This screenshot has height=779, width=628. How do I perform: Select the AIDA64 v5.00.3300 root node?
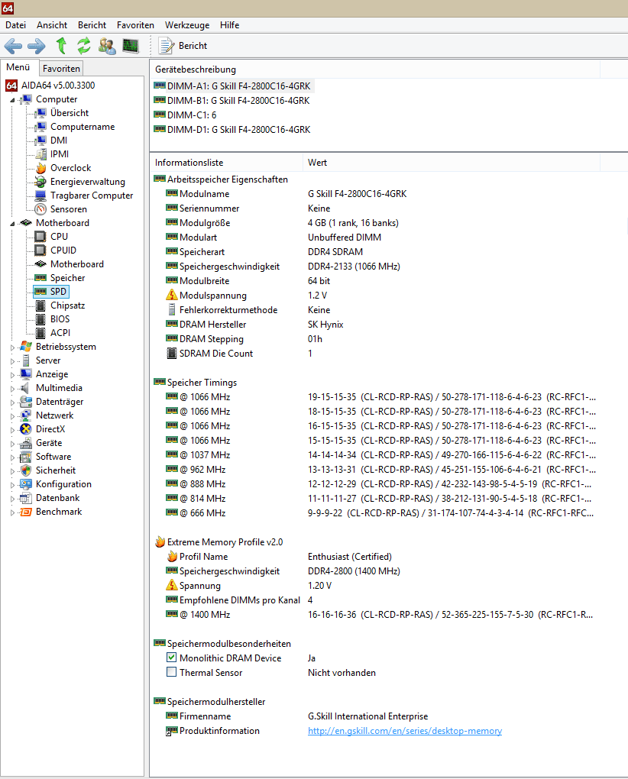coord(50,86)
